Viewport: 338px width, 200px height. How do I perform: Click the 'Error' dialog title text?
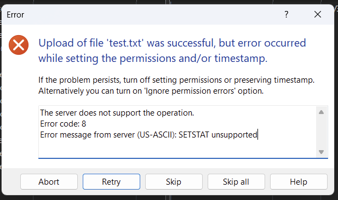click(x=15, y=15)
